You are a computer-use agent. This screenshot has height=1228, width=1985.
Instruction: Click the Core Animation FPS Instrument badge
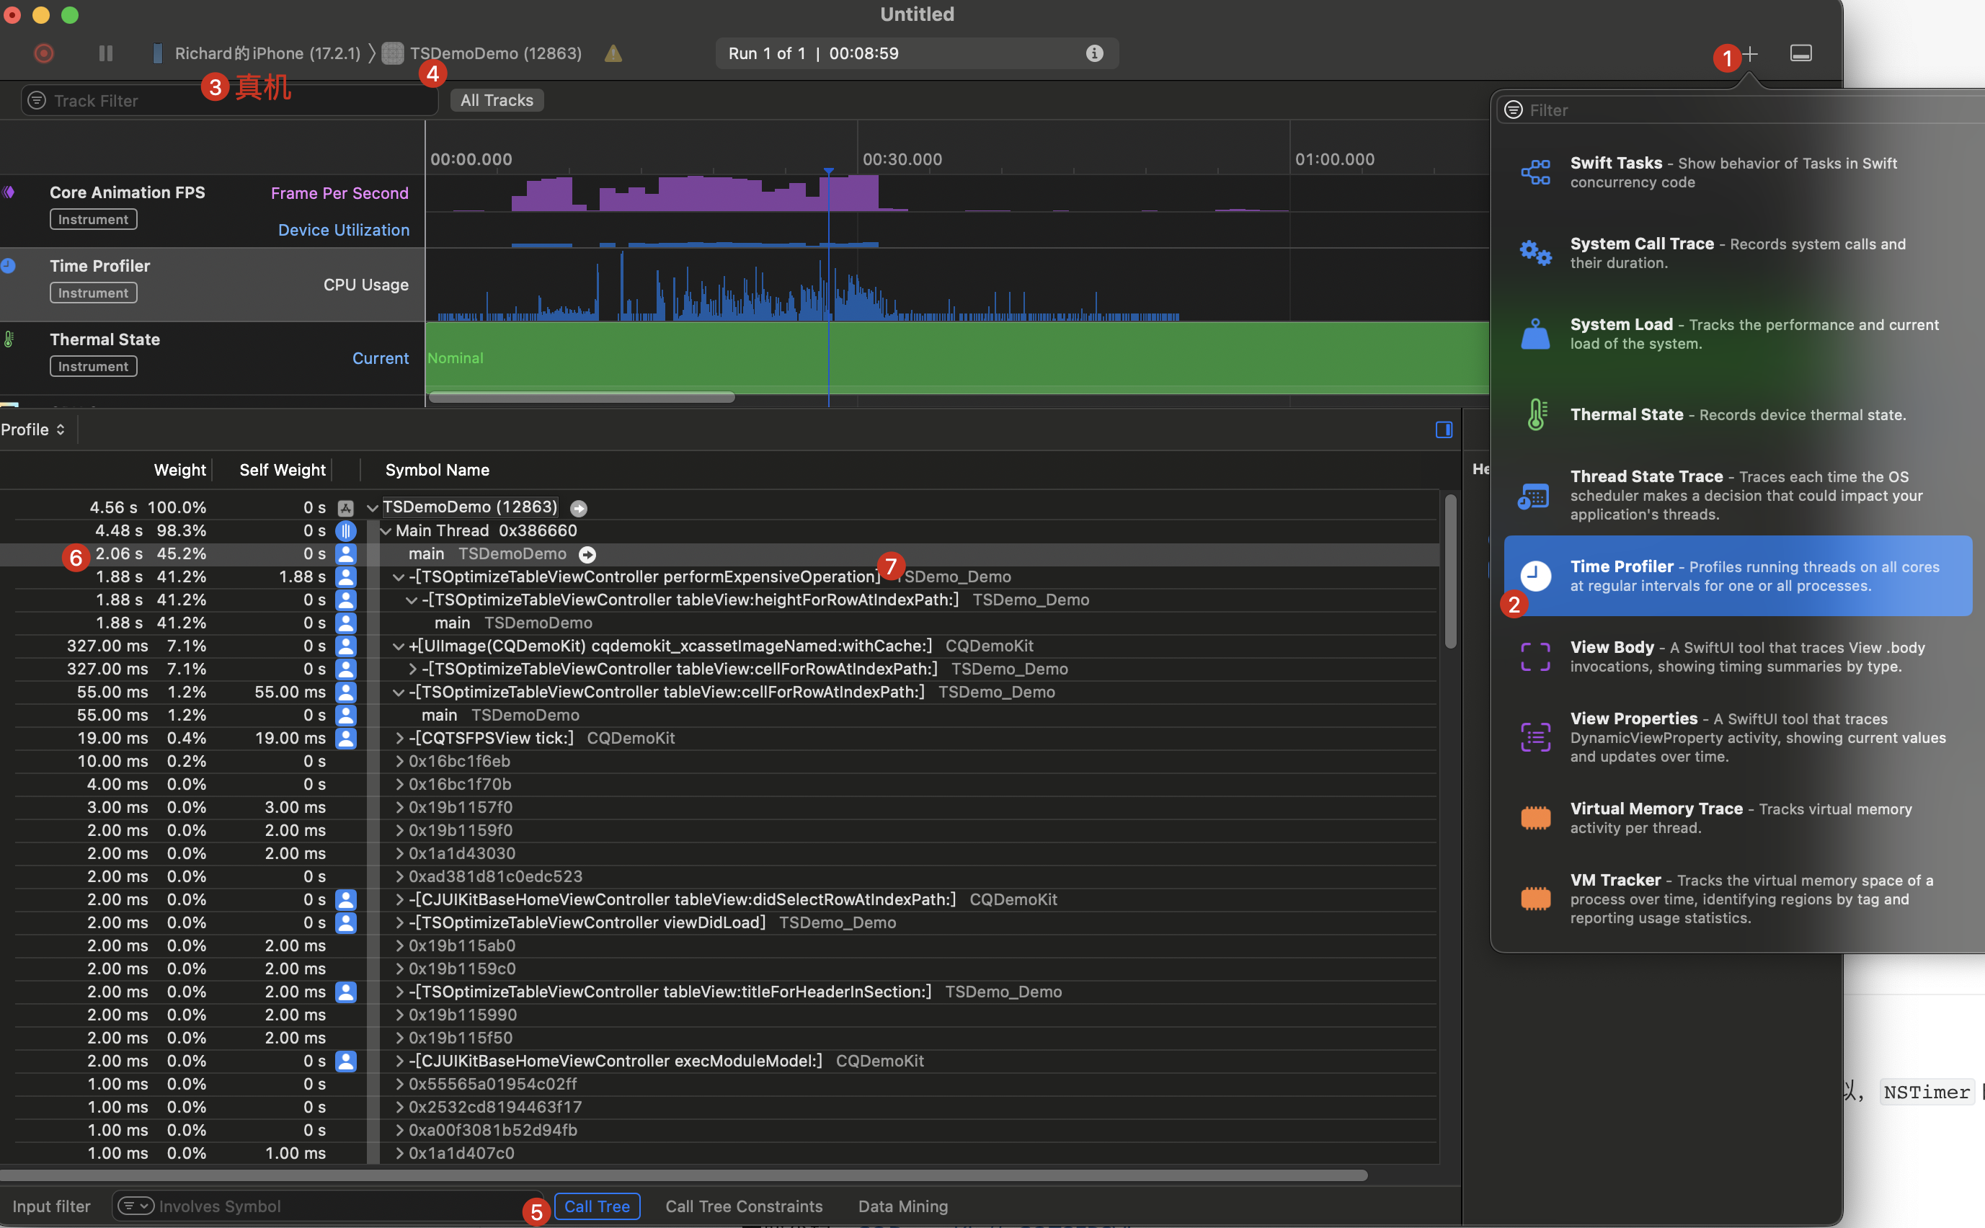pos(94,219)
